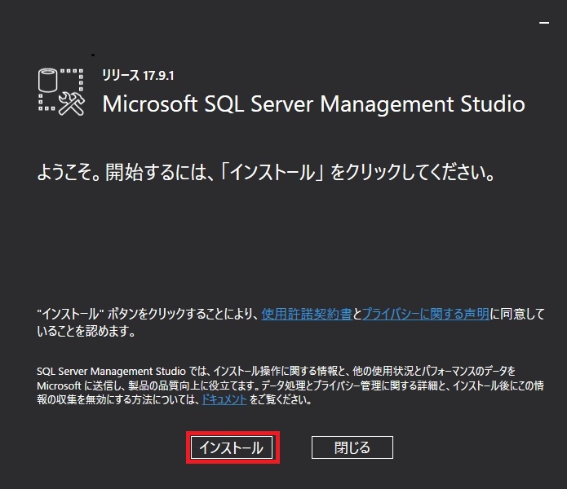
Task: Click the リリース 17.9.1 version text
Action: (138, 76)
